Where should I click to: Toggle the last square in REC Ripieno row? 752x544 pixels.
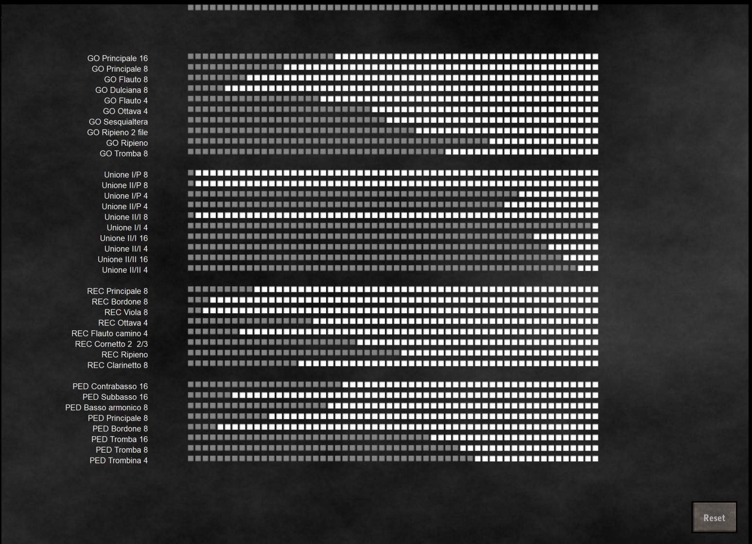595,353
